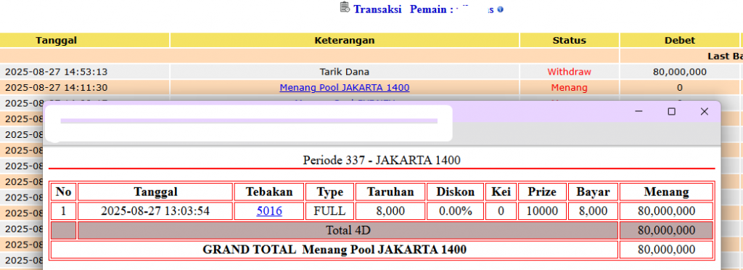743x270 pixels.
Task: Select the Tarik Dana description cell
Action: click(345, 72)
